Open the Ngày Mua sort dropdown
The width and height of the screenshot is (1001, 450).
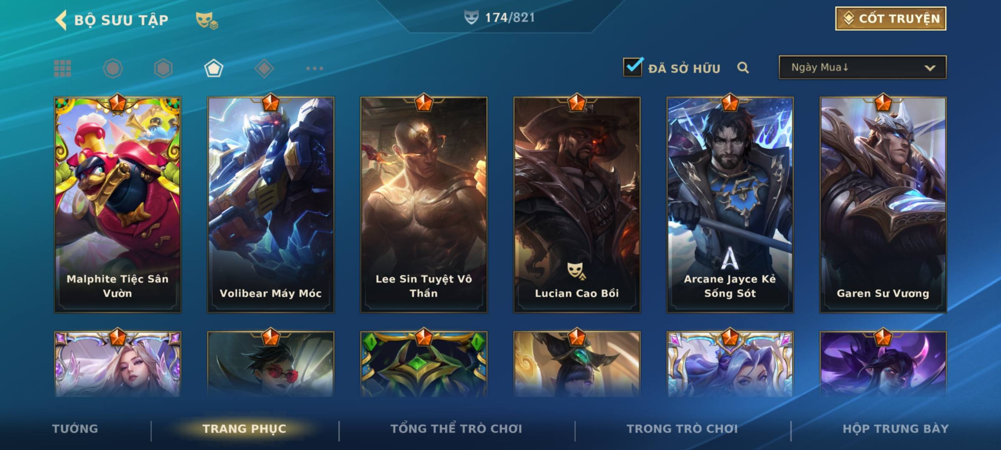coord(863,67)
